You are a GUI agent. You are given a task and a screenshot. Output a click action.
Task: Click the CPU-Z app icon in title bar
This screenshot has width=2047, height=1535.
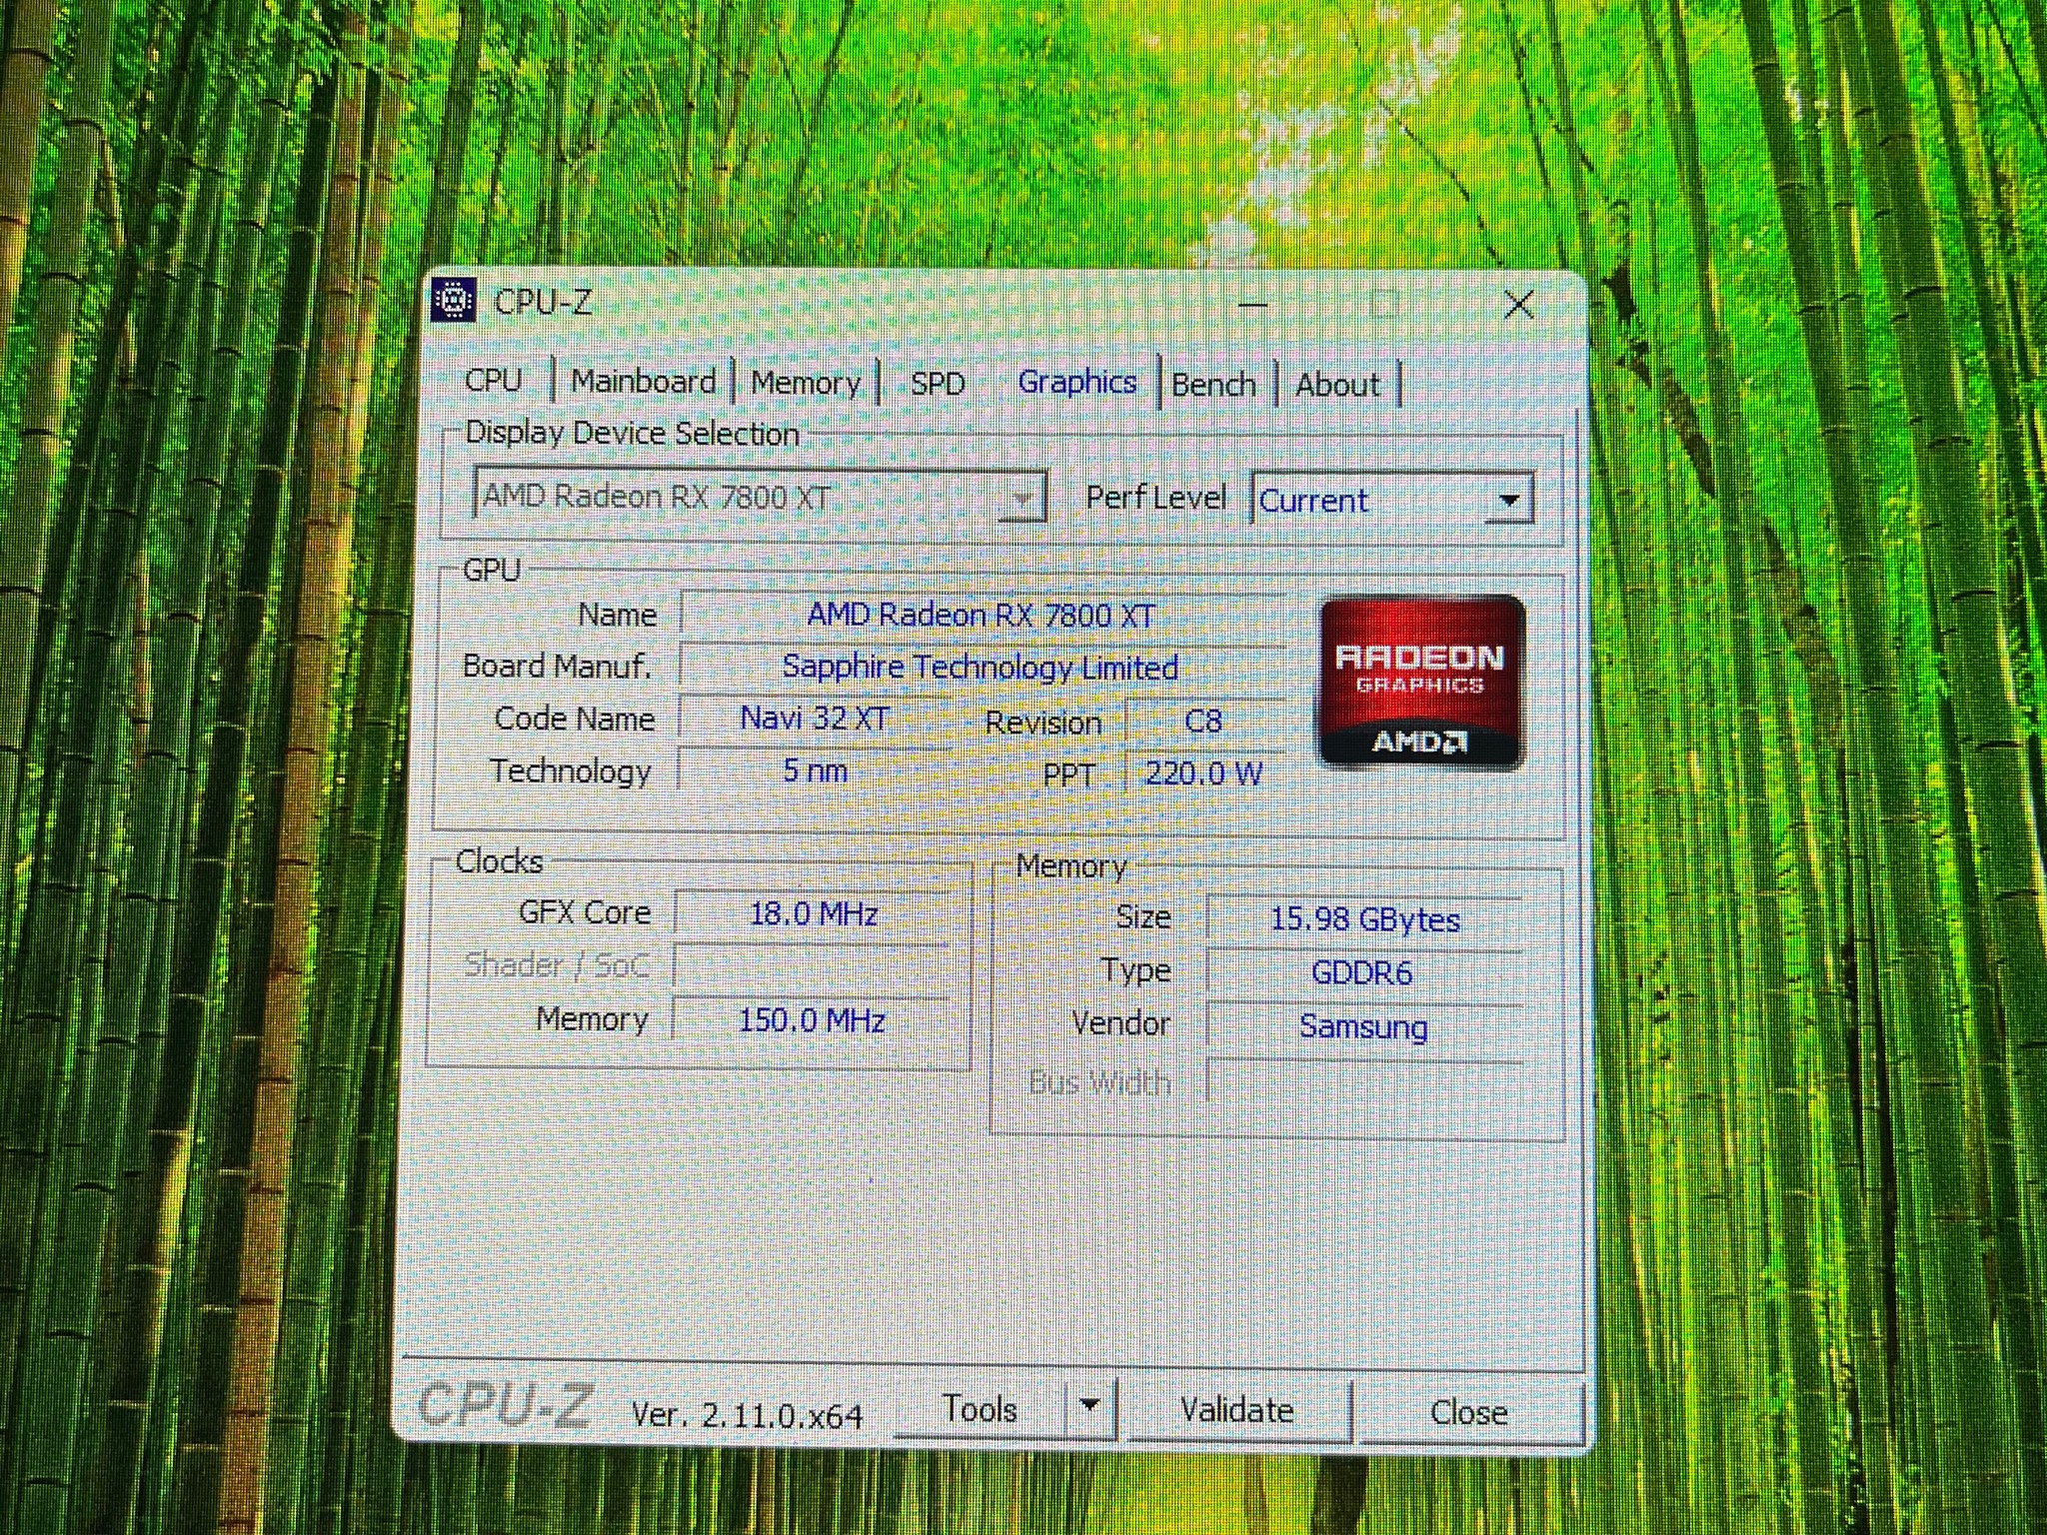pos(453,300)
